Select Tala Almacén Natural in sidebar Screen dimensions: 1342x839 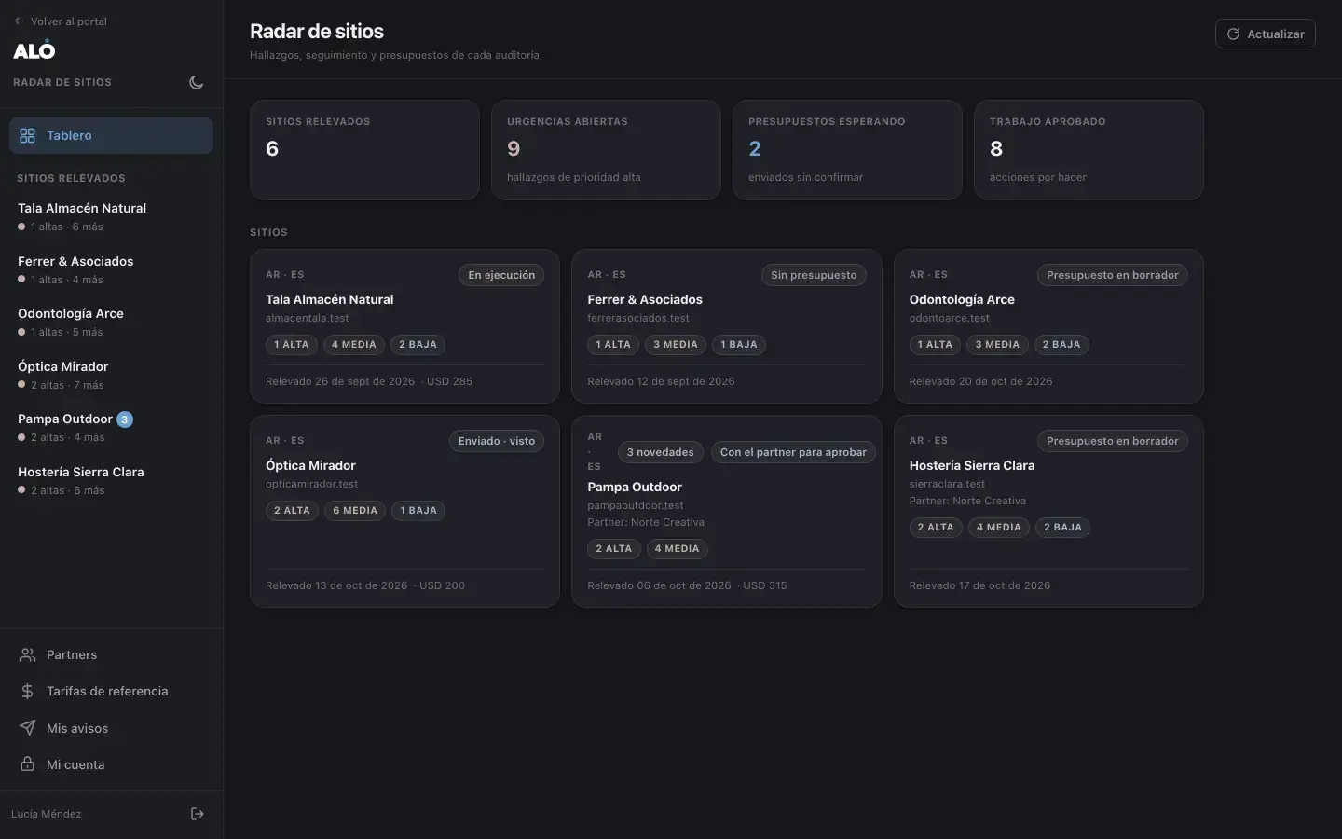coord(111,216)
